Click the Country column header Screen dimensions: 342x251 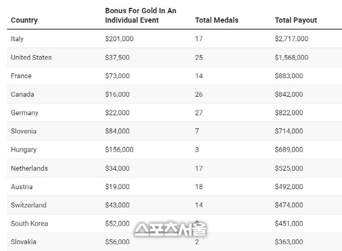(x=24, y=20)
